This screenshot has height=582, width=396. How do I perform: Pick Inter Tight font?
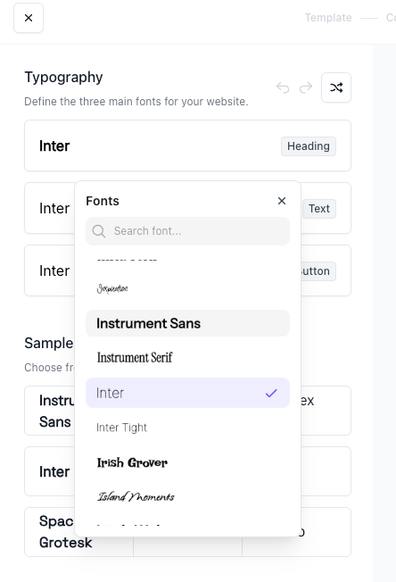pos(187,428)
